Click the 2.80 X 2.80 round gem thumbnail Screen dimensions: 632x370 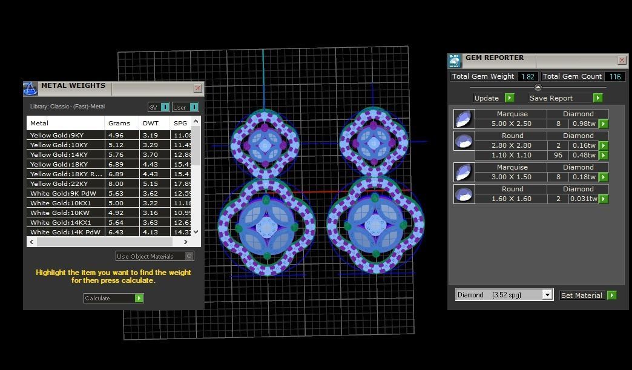464,140
